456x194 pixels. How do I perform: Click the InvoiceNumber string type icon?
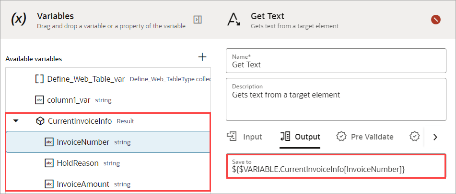(49, 142)
